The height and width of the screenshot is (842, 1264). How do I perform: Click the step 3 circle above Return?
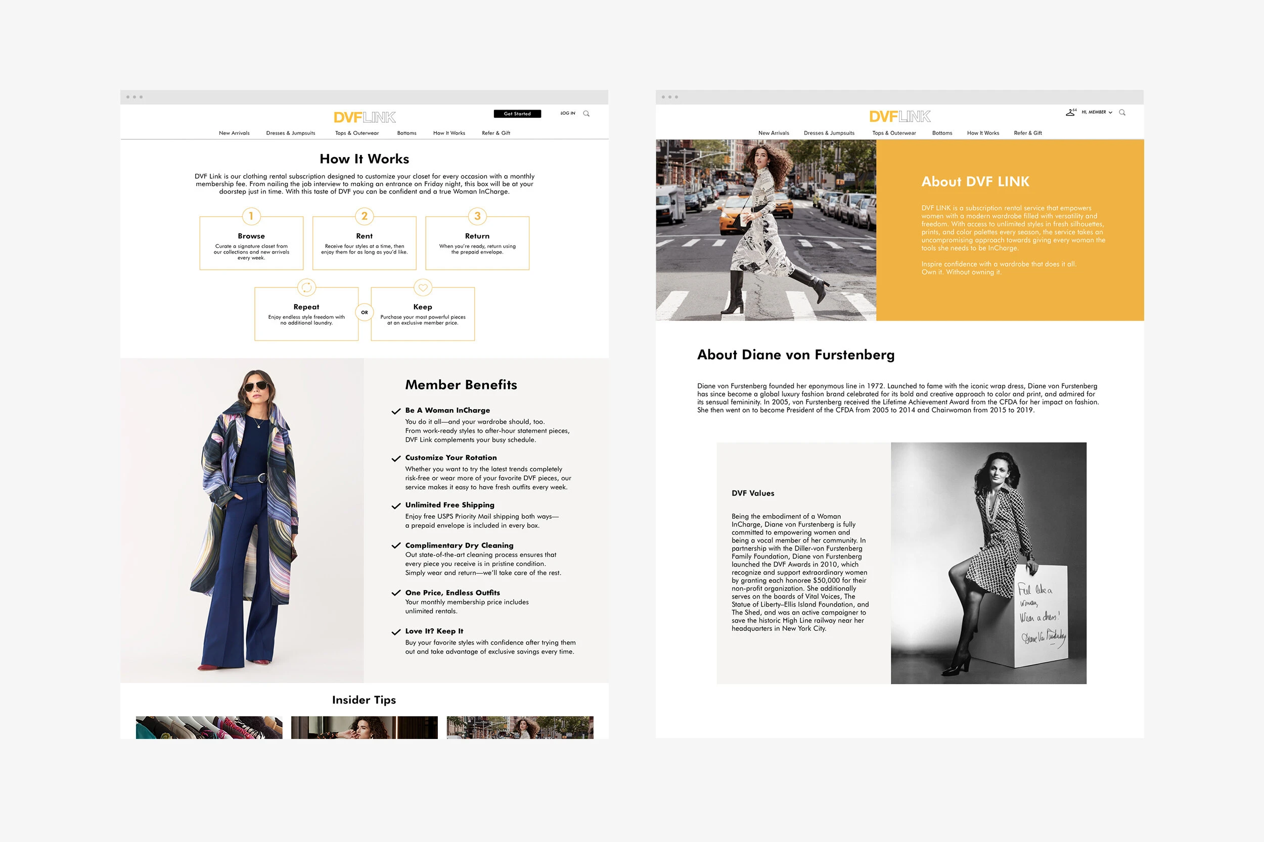(477, 216)
